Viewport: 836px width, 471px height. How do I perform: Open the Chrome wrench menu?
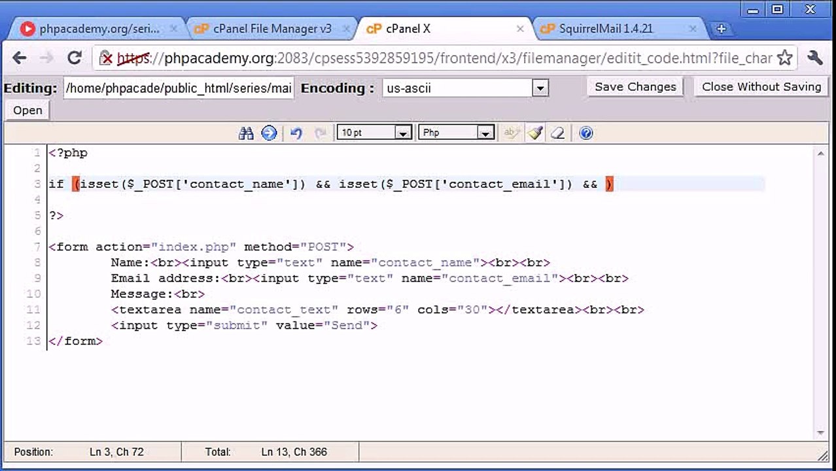coord(815,58)
